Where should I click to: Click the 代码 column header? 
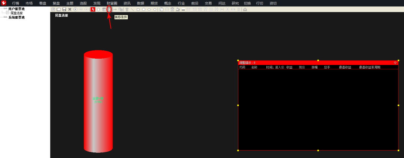point(242,67)
